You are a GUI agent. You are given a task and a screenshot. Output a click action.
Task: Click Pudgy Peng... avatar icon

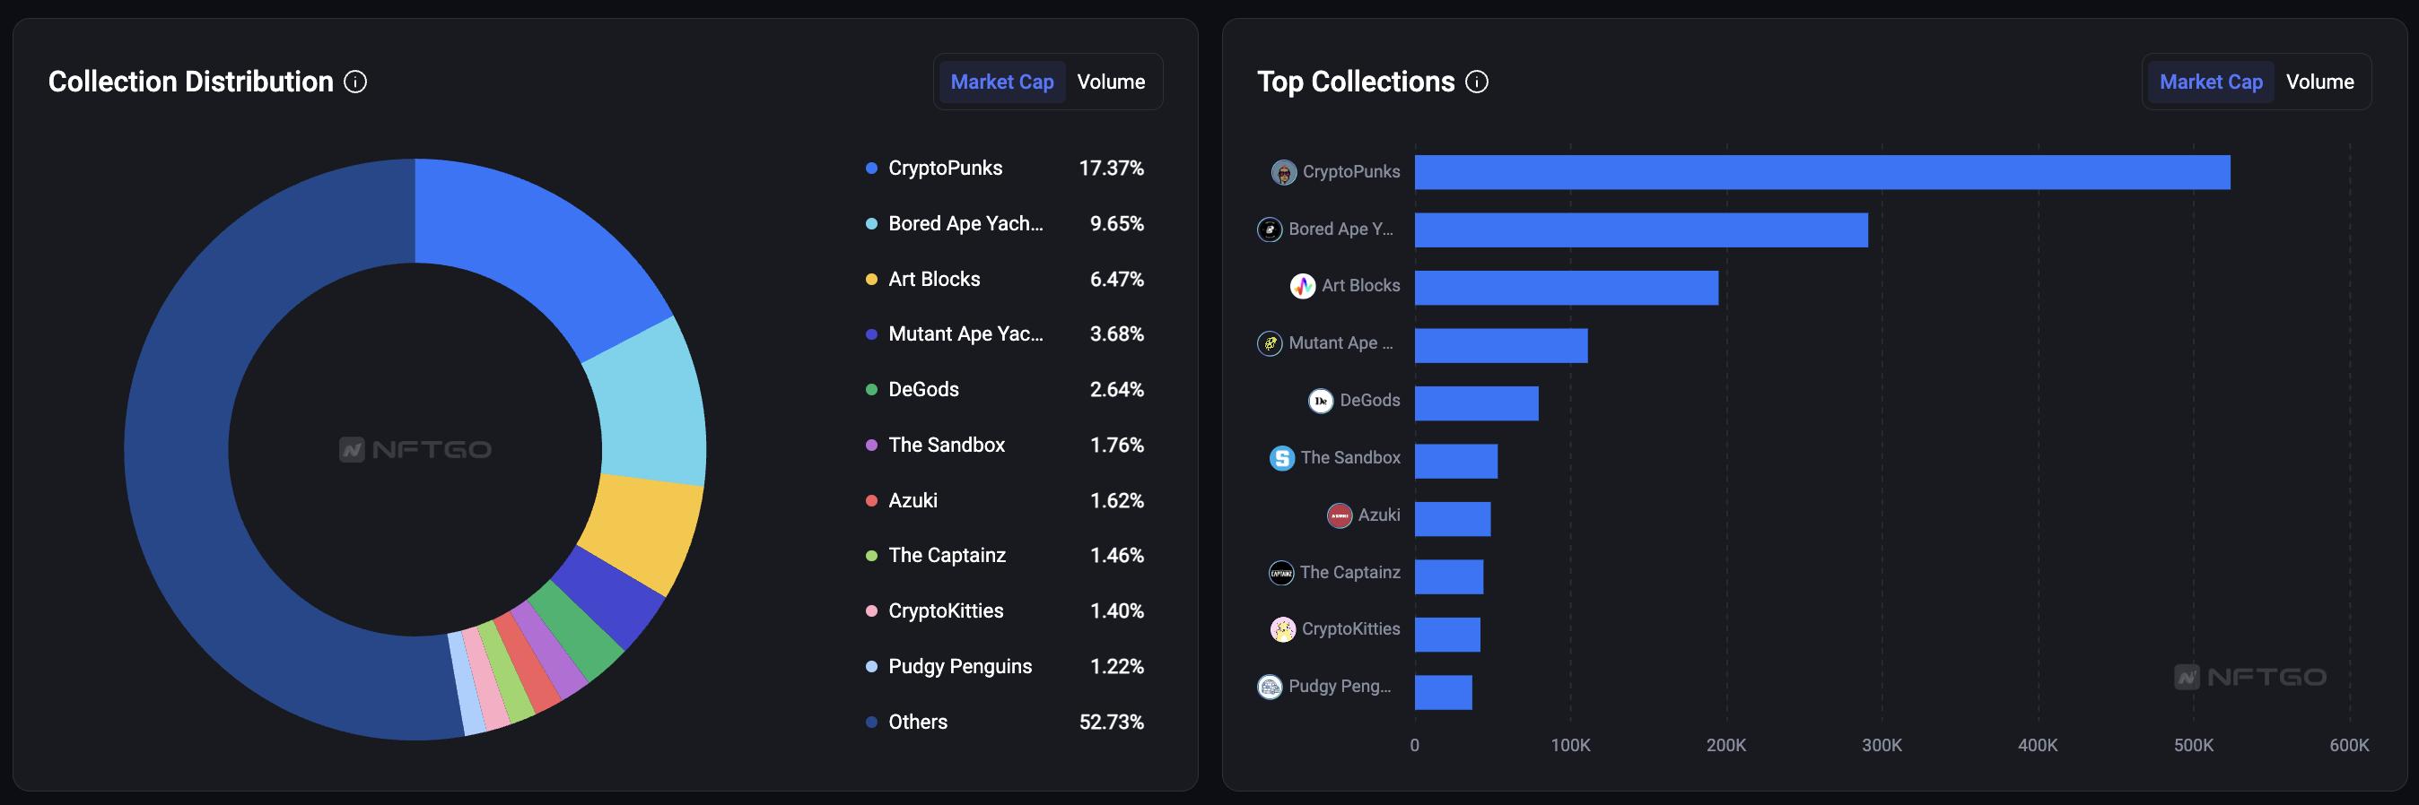[x=1269, y=687]
